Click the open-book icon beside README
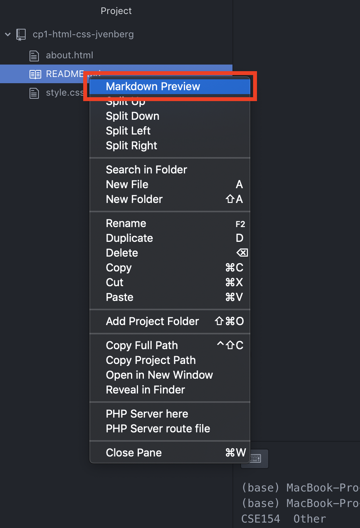Screen dimensions: 360x528 (34, 74)
